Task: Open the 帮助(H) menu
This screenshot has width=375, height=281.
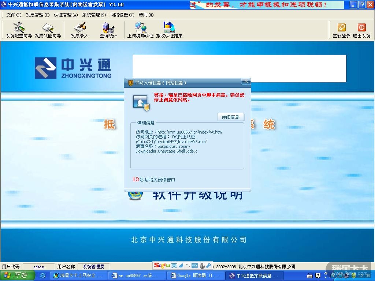Action: point(146,15)
